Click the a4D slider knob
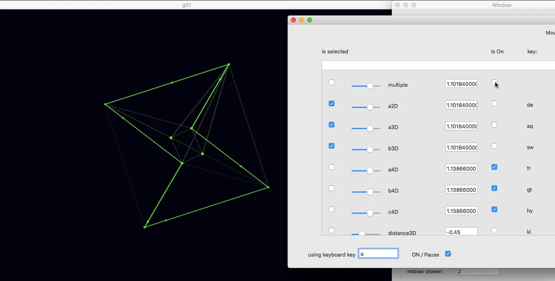The image size is (555, 281). [370, 171]
